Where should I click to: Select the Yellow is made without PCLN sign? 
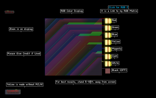[25, 84]
